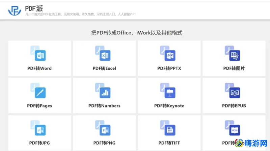Click the PDF转Excel icon
This screenshot has width=270, height=151.
click(103, 53)
